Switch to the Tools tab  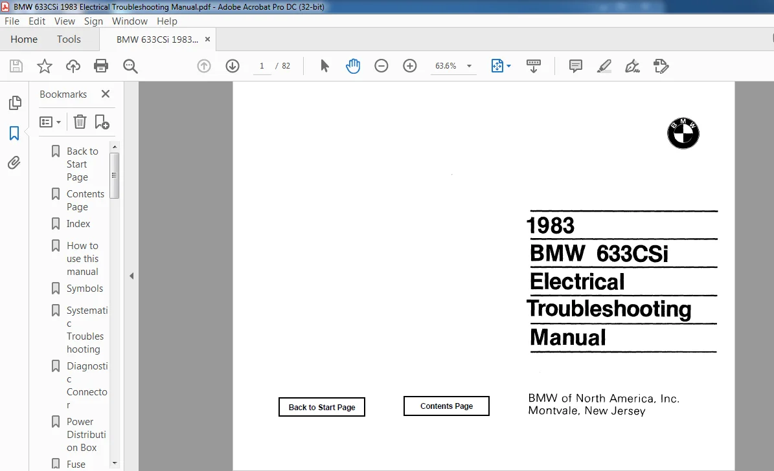[x=69, y=39]
